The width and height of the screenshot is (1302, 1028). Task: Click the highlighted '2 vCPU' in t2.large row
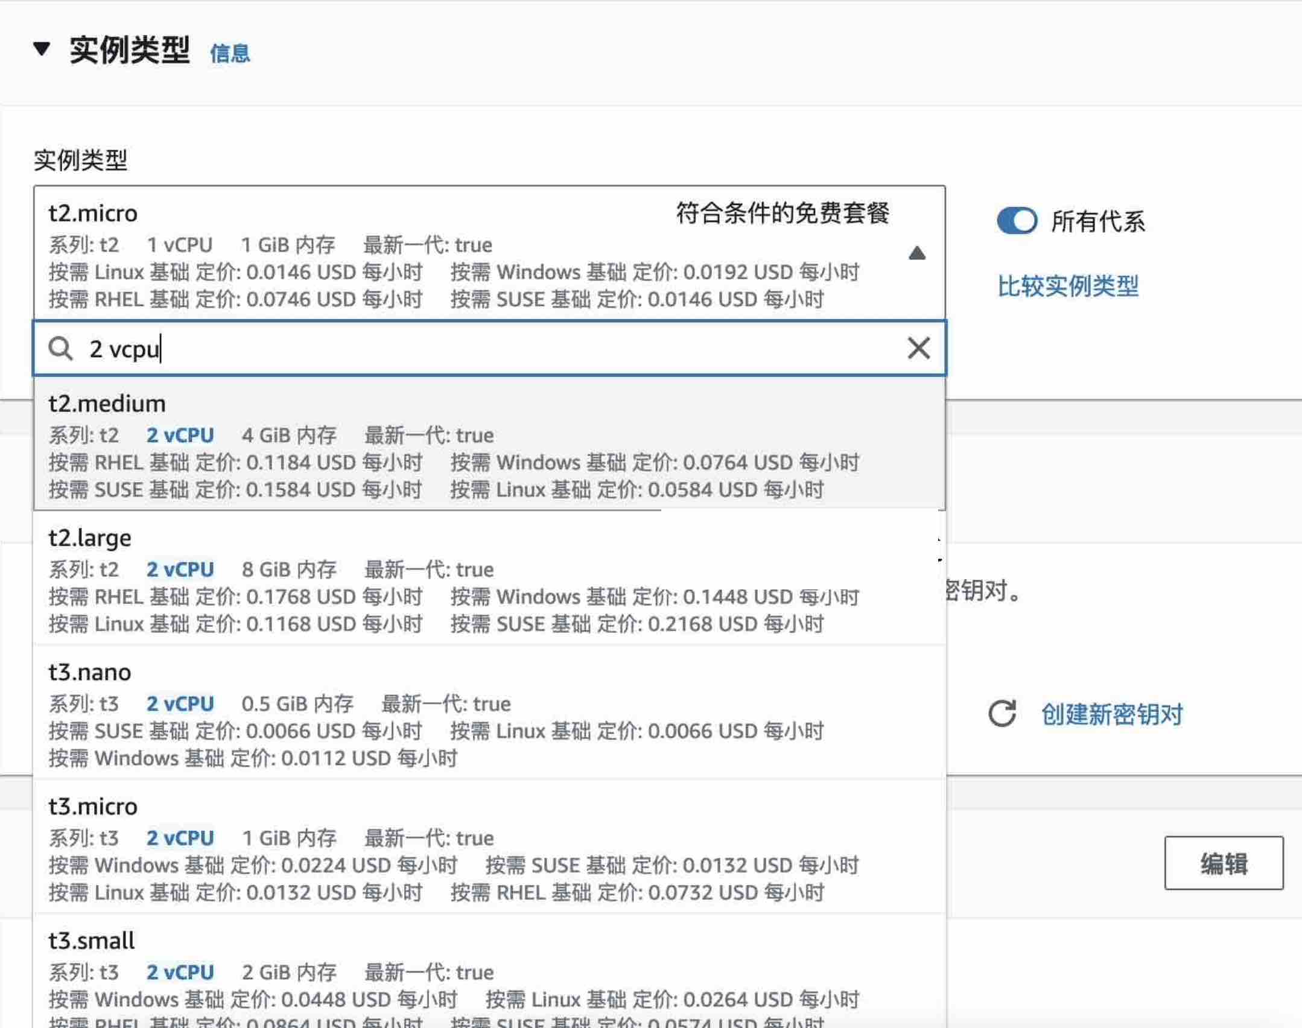[x=180, y=570]
